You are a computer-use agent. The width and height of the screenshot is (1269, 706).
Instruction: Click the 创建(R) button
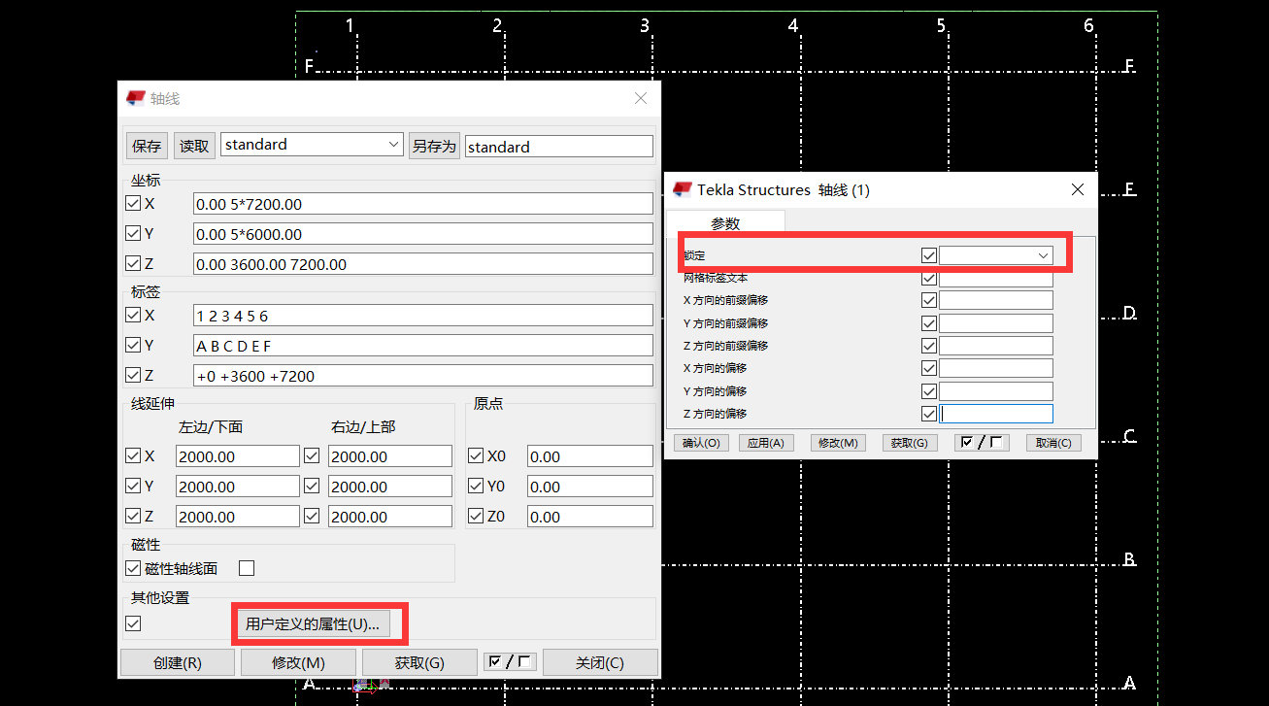click(x=178, y=662)
